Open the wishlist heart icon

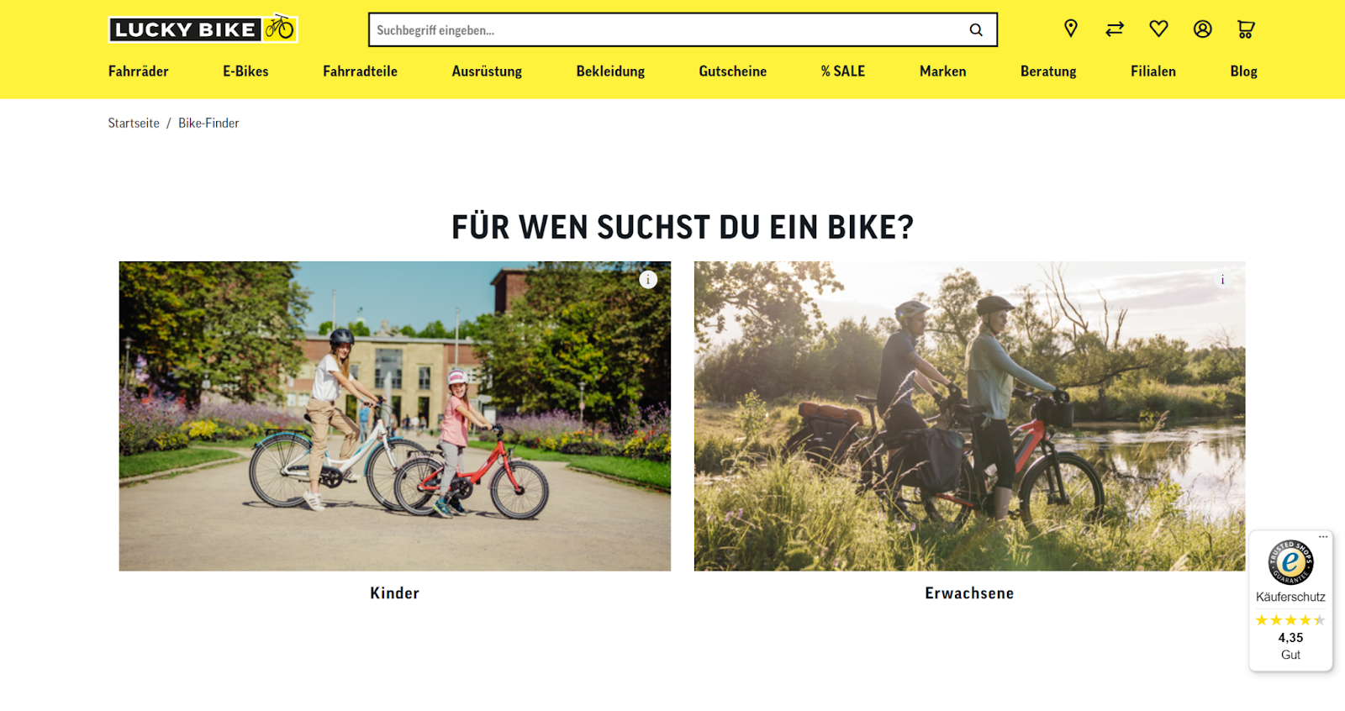[1158, 29]
